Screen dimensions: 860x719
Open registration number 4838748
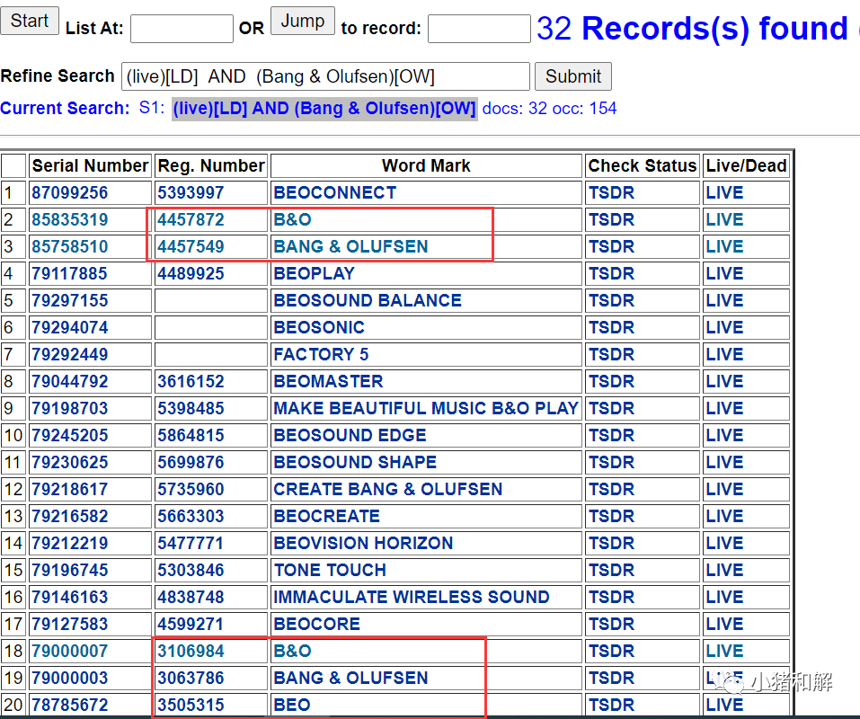[191, 597]
